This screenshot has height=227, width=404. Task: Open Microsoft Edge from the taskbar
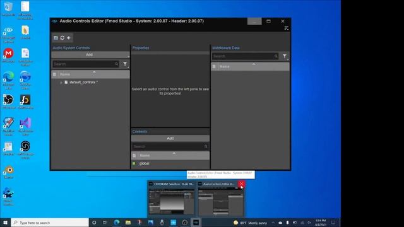pyautogui.click(x=116, y=223)
